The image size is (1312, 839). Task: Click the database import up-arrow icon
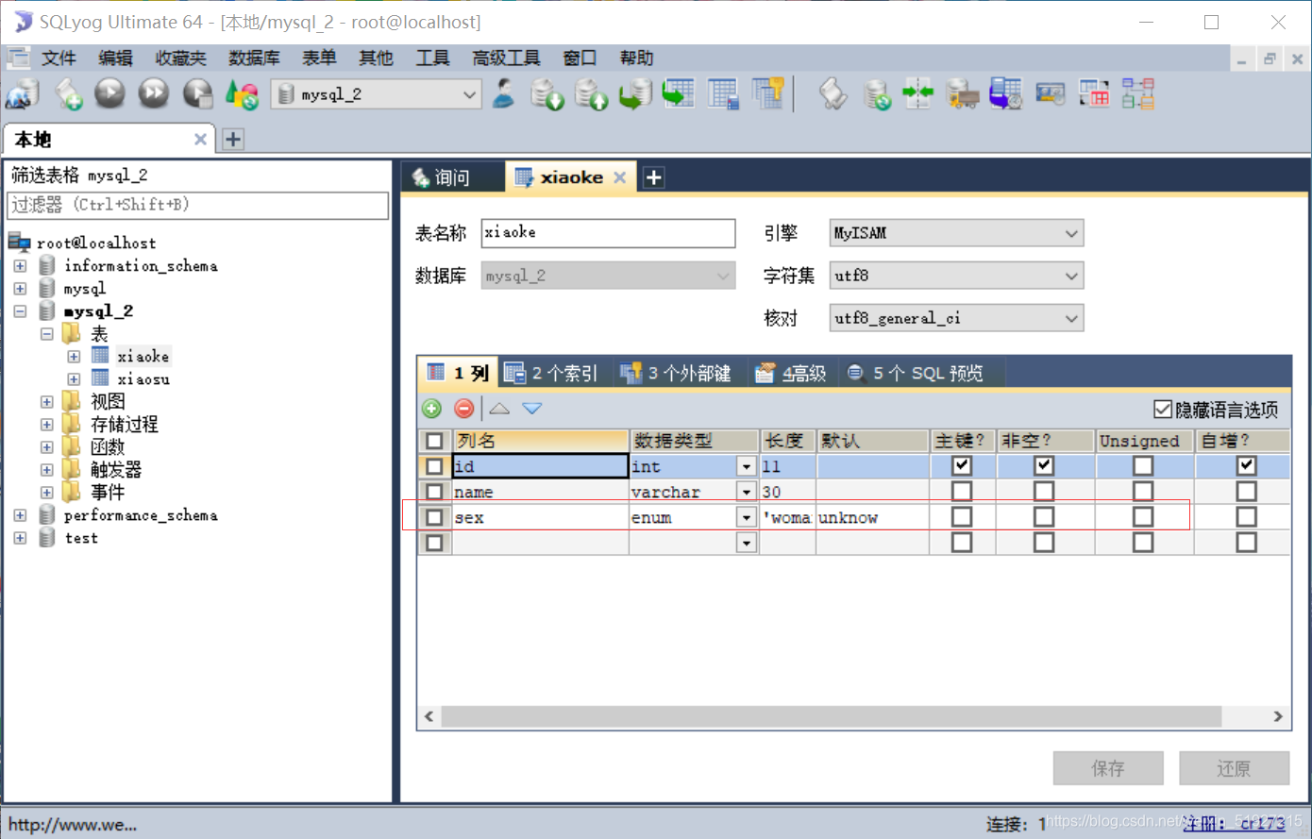(x=592, y=94)
